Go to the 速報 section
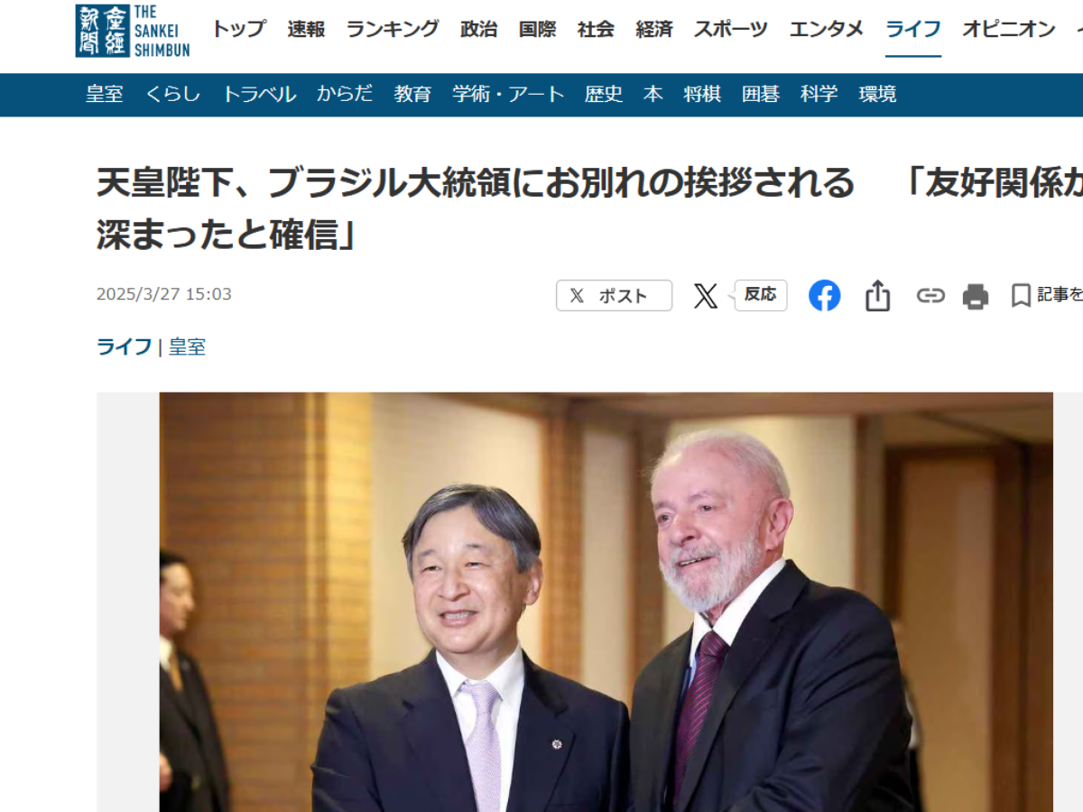The width and height of the screenshot is (1083, 812). click(x=306, y=29)
